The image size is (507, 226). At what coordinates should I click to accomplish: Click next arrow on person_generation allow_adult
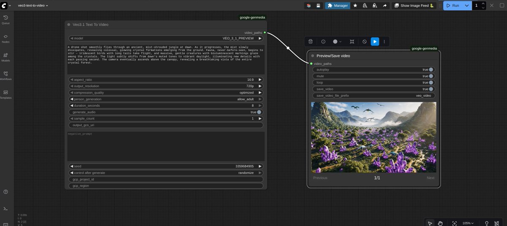coord(260,99)
